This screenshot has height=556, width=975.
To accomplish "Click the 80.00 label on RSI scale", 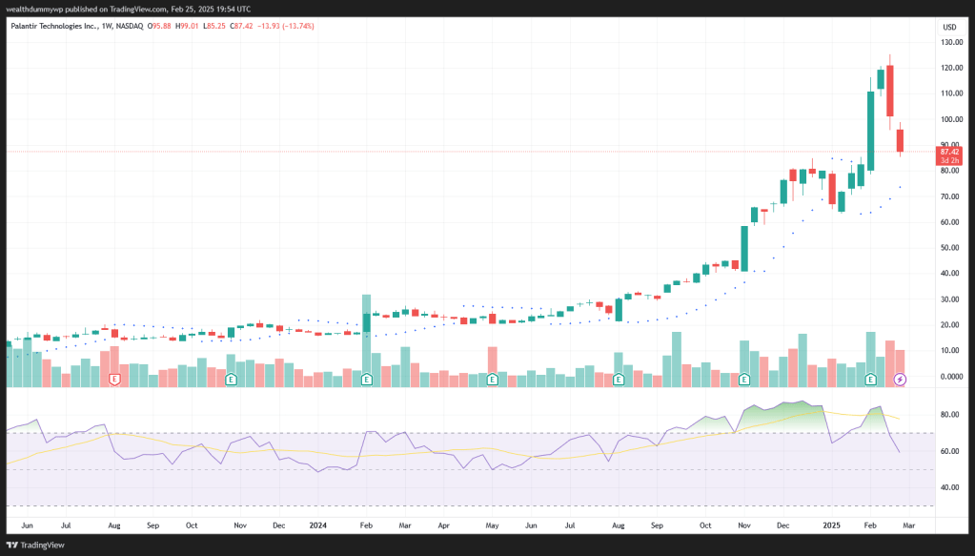I will click(x=949, y=415).
